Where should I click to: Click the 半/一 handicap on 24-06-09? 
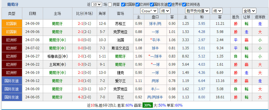(x=155, y=89)
